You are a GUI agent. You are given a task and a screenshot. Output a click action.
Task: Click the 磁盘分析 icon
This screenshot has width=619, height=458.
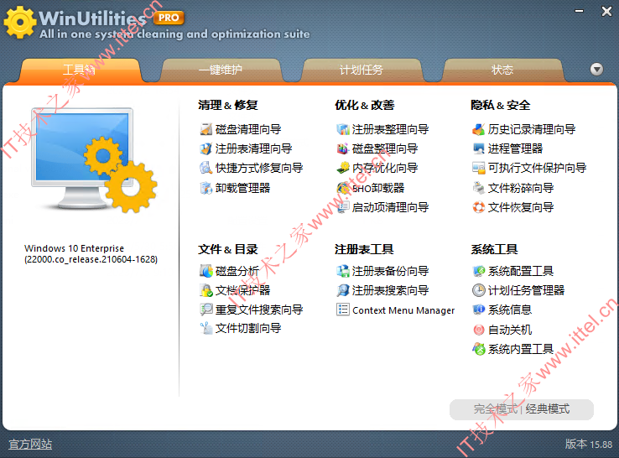point(205,271)
